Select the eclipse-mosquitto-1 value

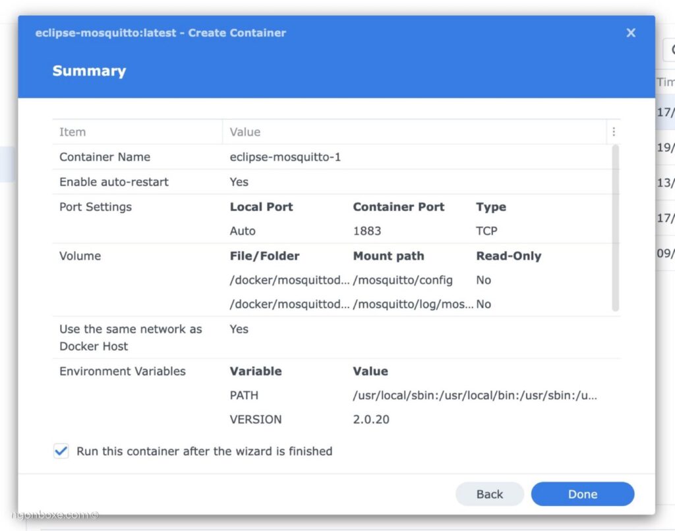(x=285, y=157)
